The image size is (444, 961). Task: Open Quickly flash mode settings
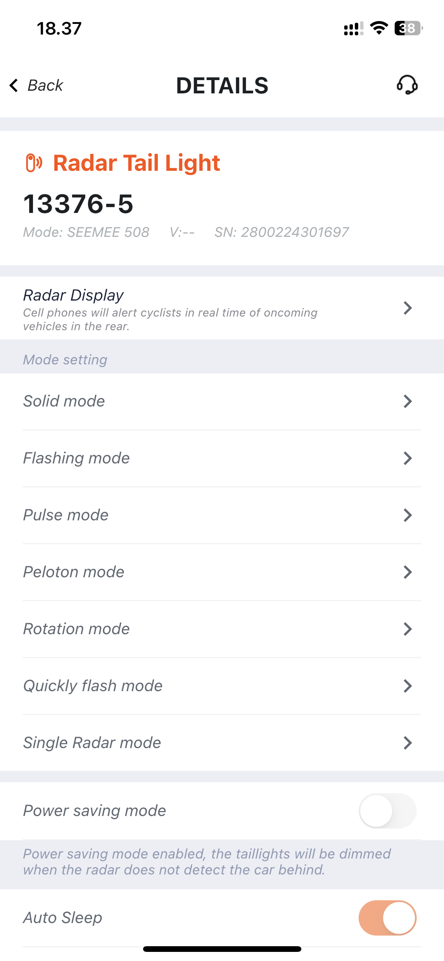click(x=222, y=686)
